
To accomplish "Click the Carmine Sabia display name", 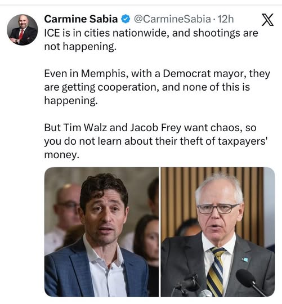I will 81,19.
